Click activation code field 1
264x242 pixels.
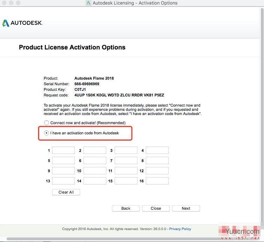[63, 150]
